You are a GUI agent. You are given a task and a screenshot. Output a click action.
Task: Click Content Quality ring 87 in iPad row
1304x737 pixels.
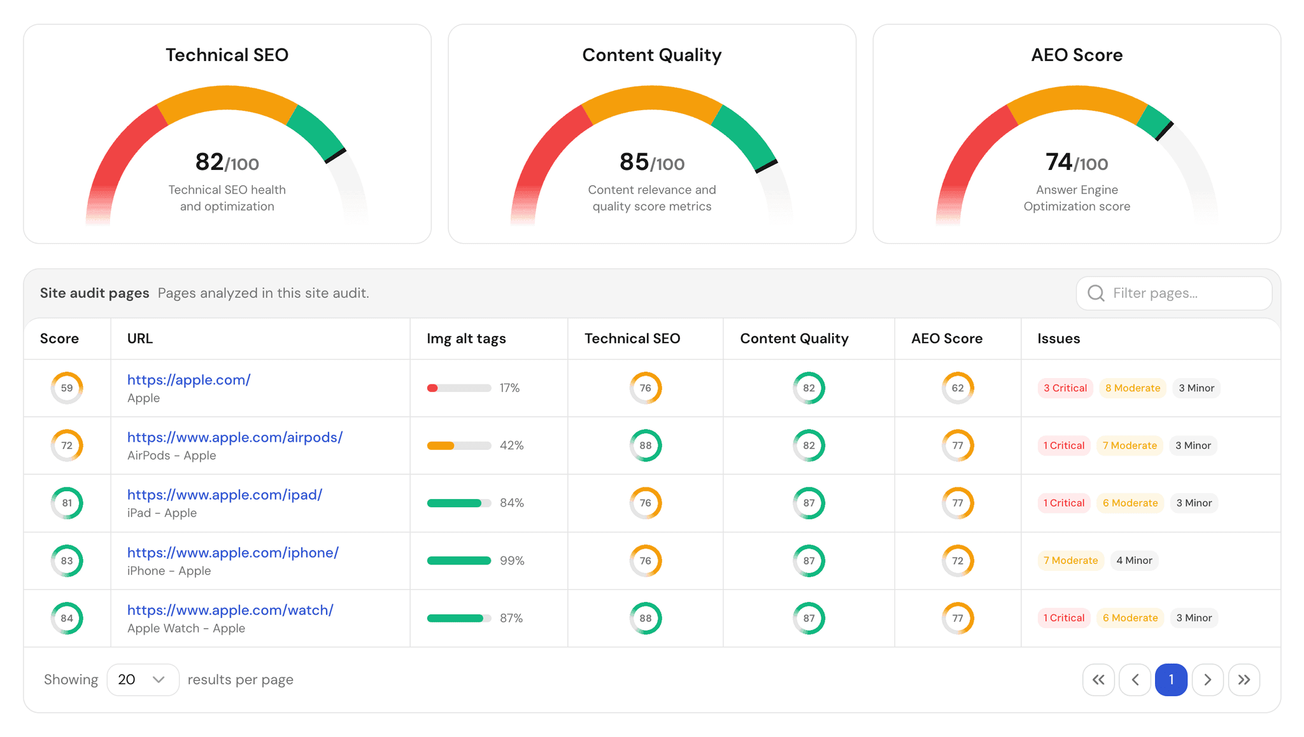click(x=809, y=503)
